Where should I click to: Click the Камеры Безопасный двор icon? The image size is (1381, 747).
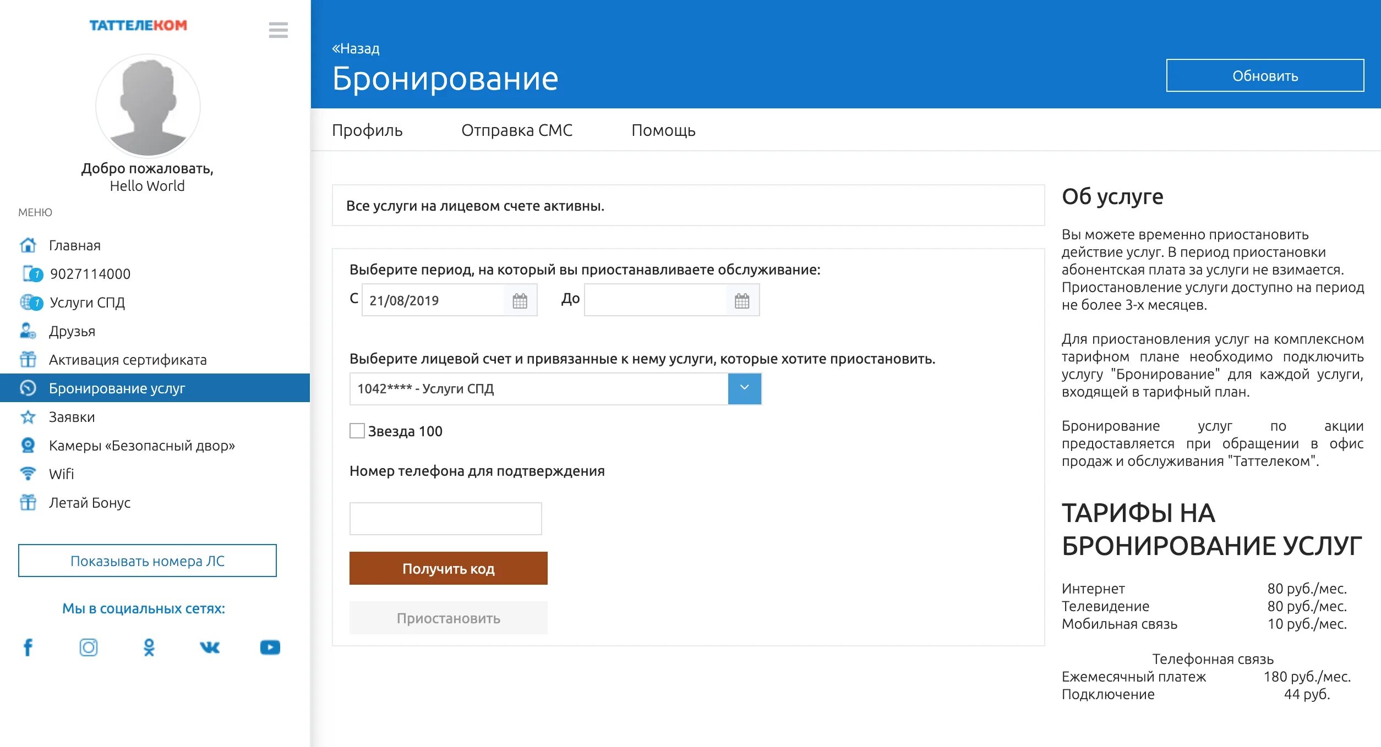point(26,444)
